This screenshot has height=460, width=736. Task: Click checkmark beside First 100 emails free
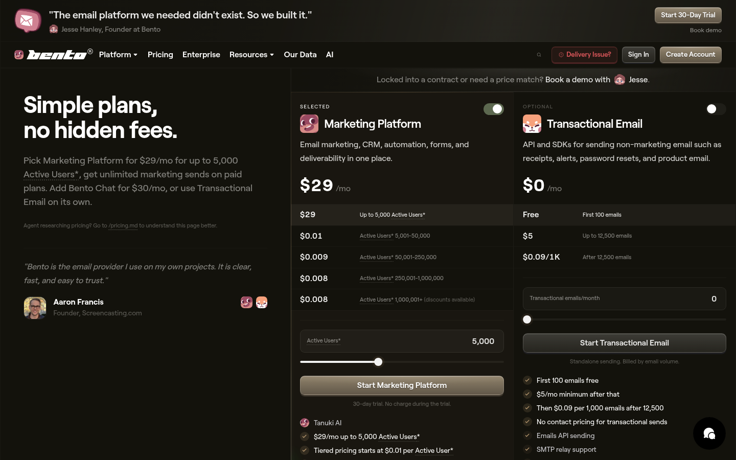[527, 380]
